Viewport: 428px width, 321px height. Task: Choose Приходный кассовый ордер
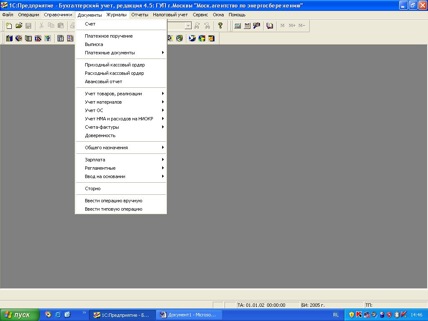coord(121,65)
